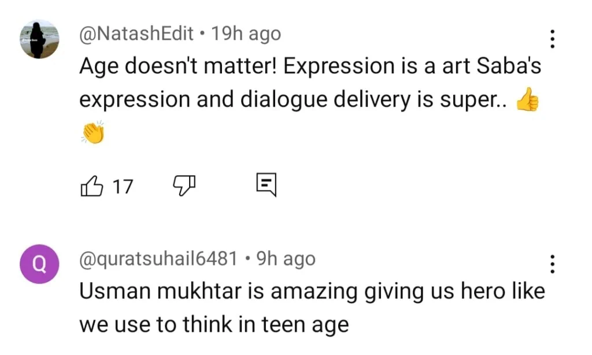Open NatashEdit's profile picture
Viewport: 592px width, 355px height.
[39, 39]
